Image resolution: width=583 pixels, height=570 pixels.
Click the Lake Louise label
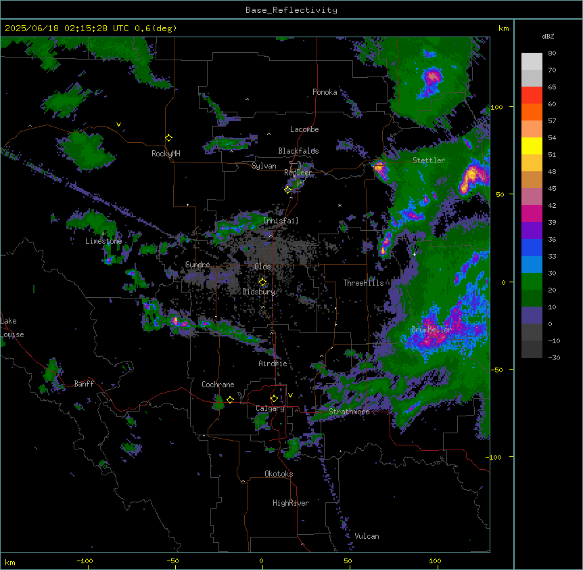(x=12, y=328)
